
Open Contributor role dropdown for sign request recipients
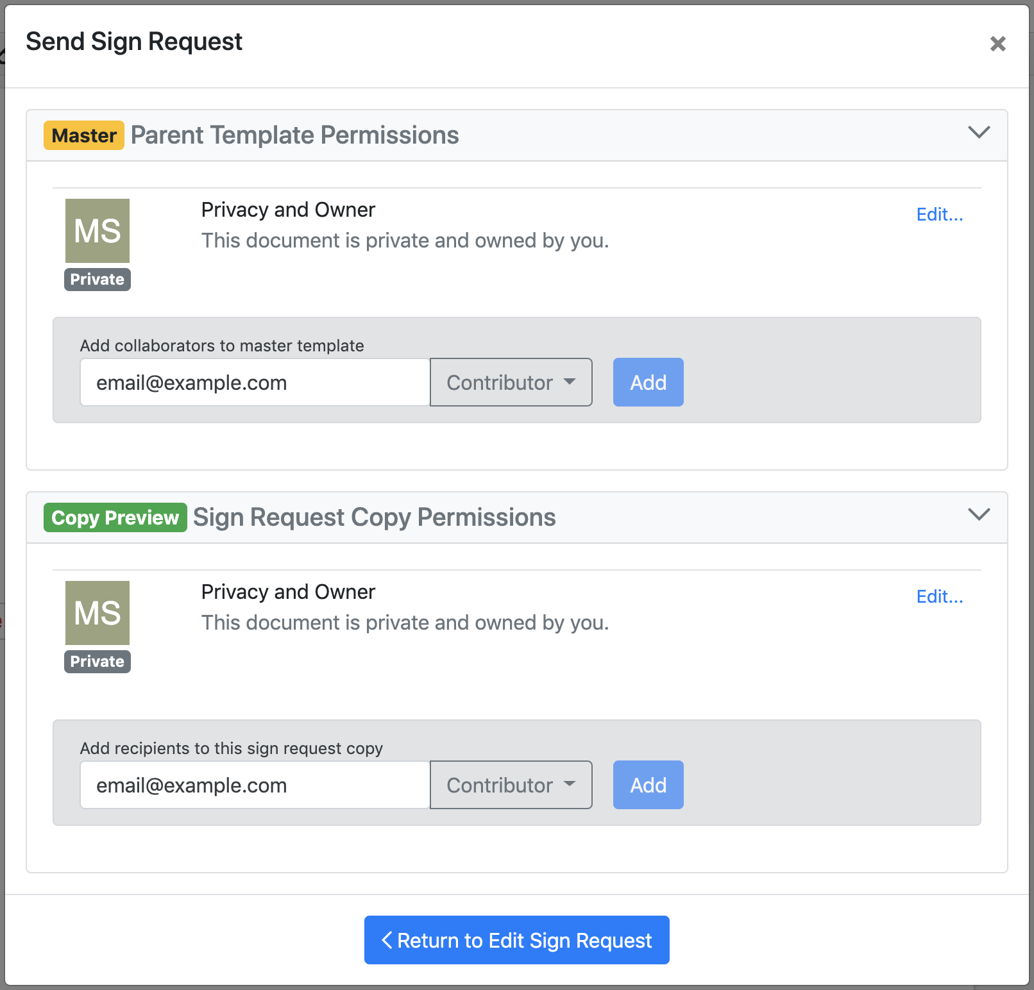pyautogui.click(x=511, y=785)
